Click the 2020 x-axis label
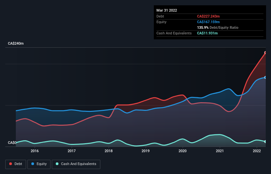 point(183,151)
